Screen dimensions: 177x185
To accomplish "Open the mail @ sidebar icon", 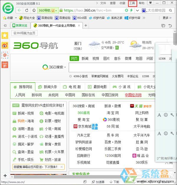I will tap(5, 55).
